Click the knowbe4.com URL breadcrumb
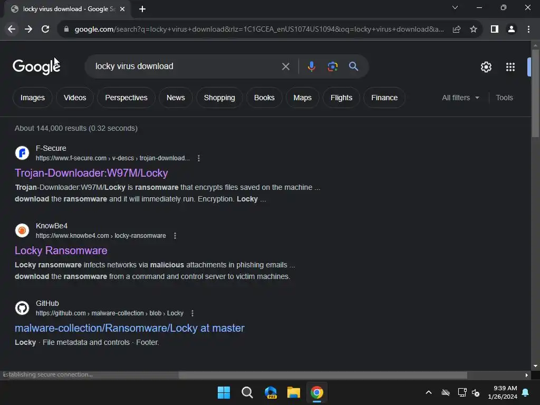The height and width of the screenshot is (405, 540). (101, 236)
